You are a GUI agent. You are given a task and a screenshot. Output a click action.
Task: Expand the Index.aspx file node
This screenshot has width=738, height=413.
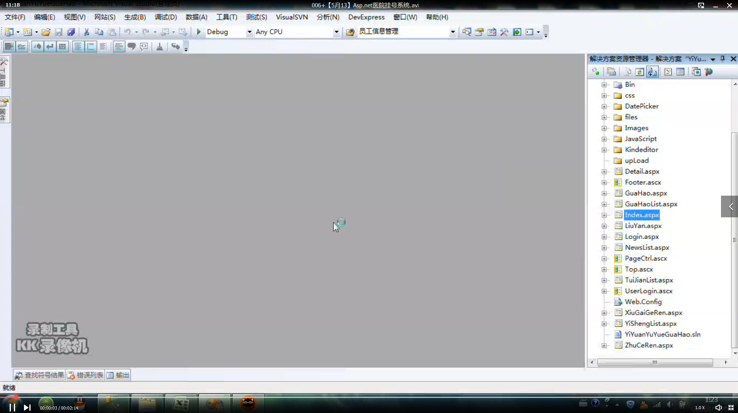click(604, 215)
